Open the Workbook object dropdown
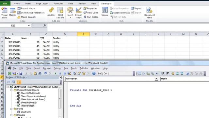This screenshot has width=209, height=118. pos(156,79)
